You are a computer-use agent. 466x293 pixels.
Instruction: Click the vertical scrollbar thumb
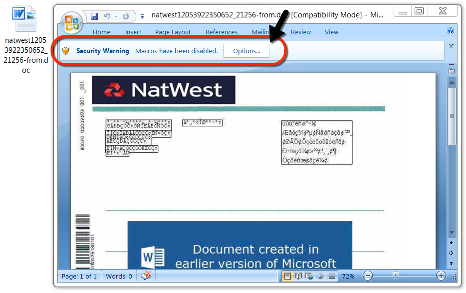coord(452,116)
